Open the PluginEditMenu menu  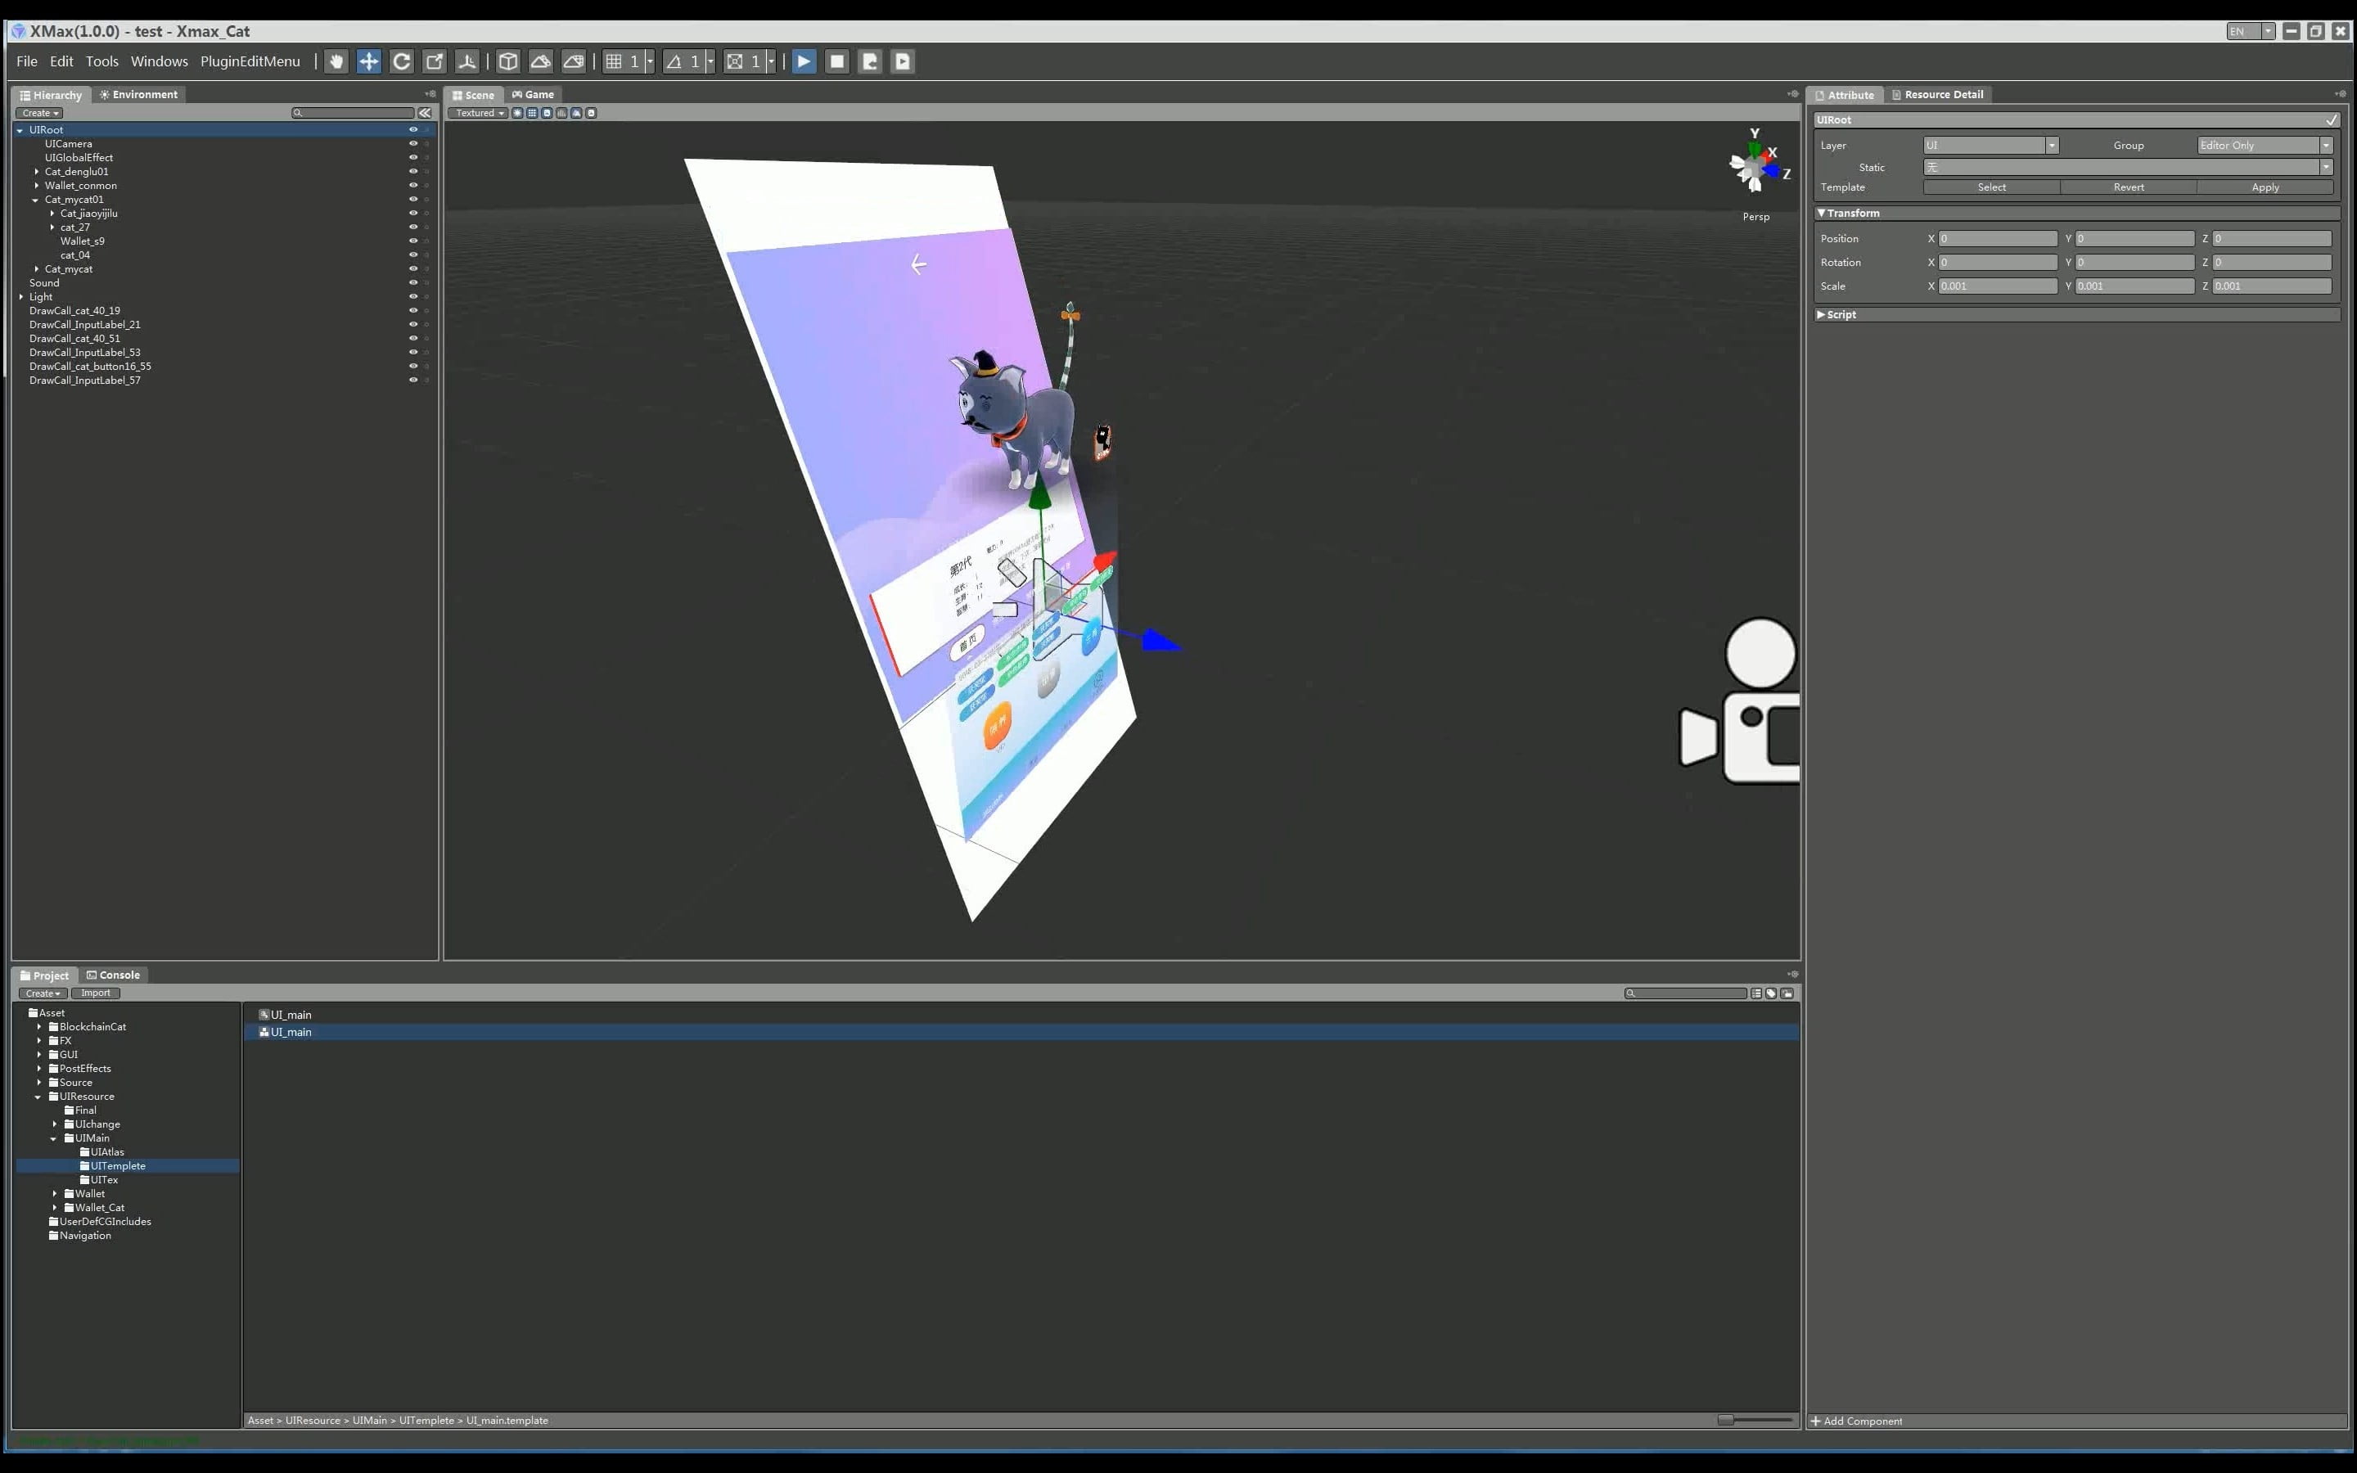click(x=250, y=61)
